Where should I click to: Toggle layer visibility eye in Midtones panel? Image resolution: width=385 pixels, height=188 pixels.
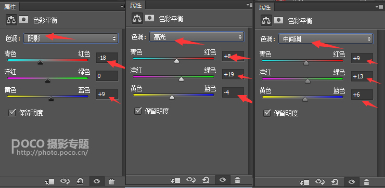click(x=352, y=182)
